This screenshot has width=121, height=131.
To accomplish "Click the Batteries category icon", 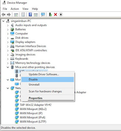I will coord(12,29).
